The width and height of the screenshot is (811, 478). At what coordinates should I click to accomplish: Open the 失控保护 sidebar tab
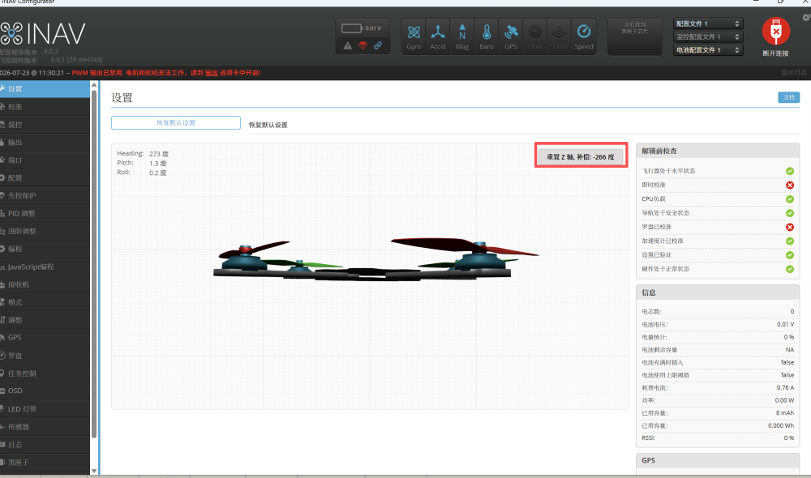(45, 195)
